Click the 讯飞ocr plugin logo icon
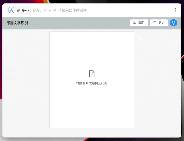Viewport: 184px width, 141px height. tap(11, 10)
